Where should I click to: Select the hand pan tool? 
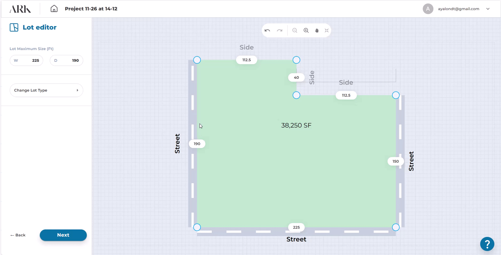point(317,31)
